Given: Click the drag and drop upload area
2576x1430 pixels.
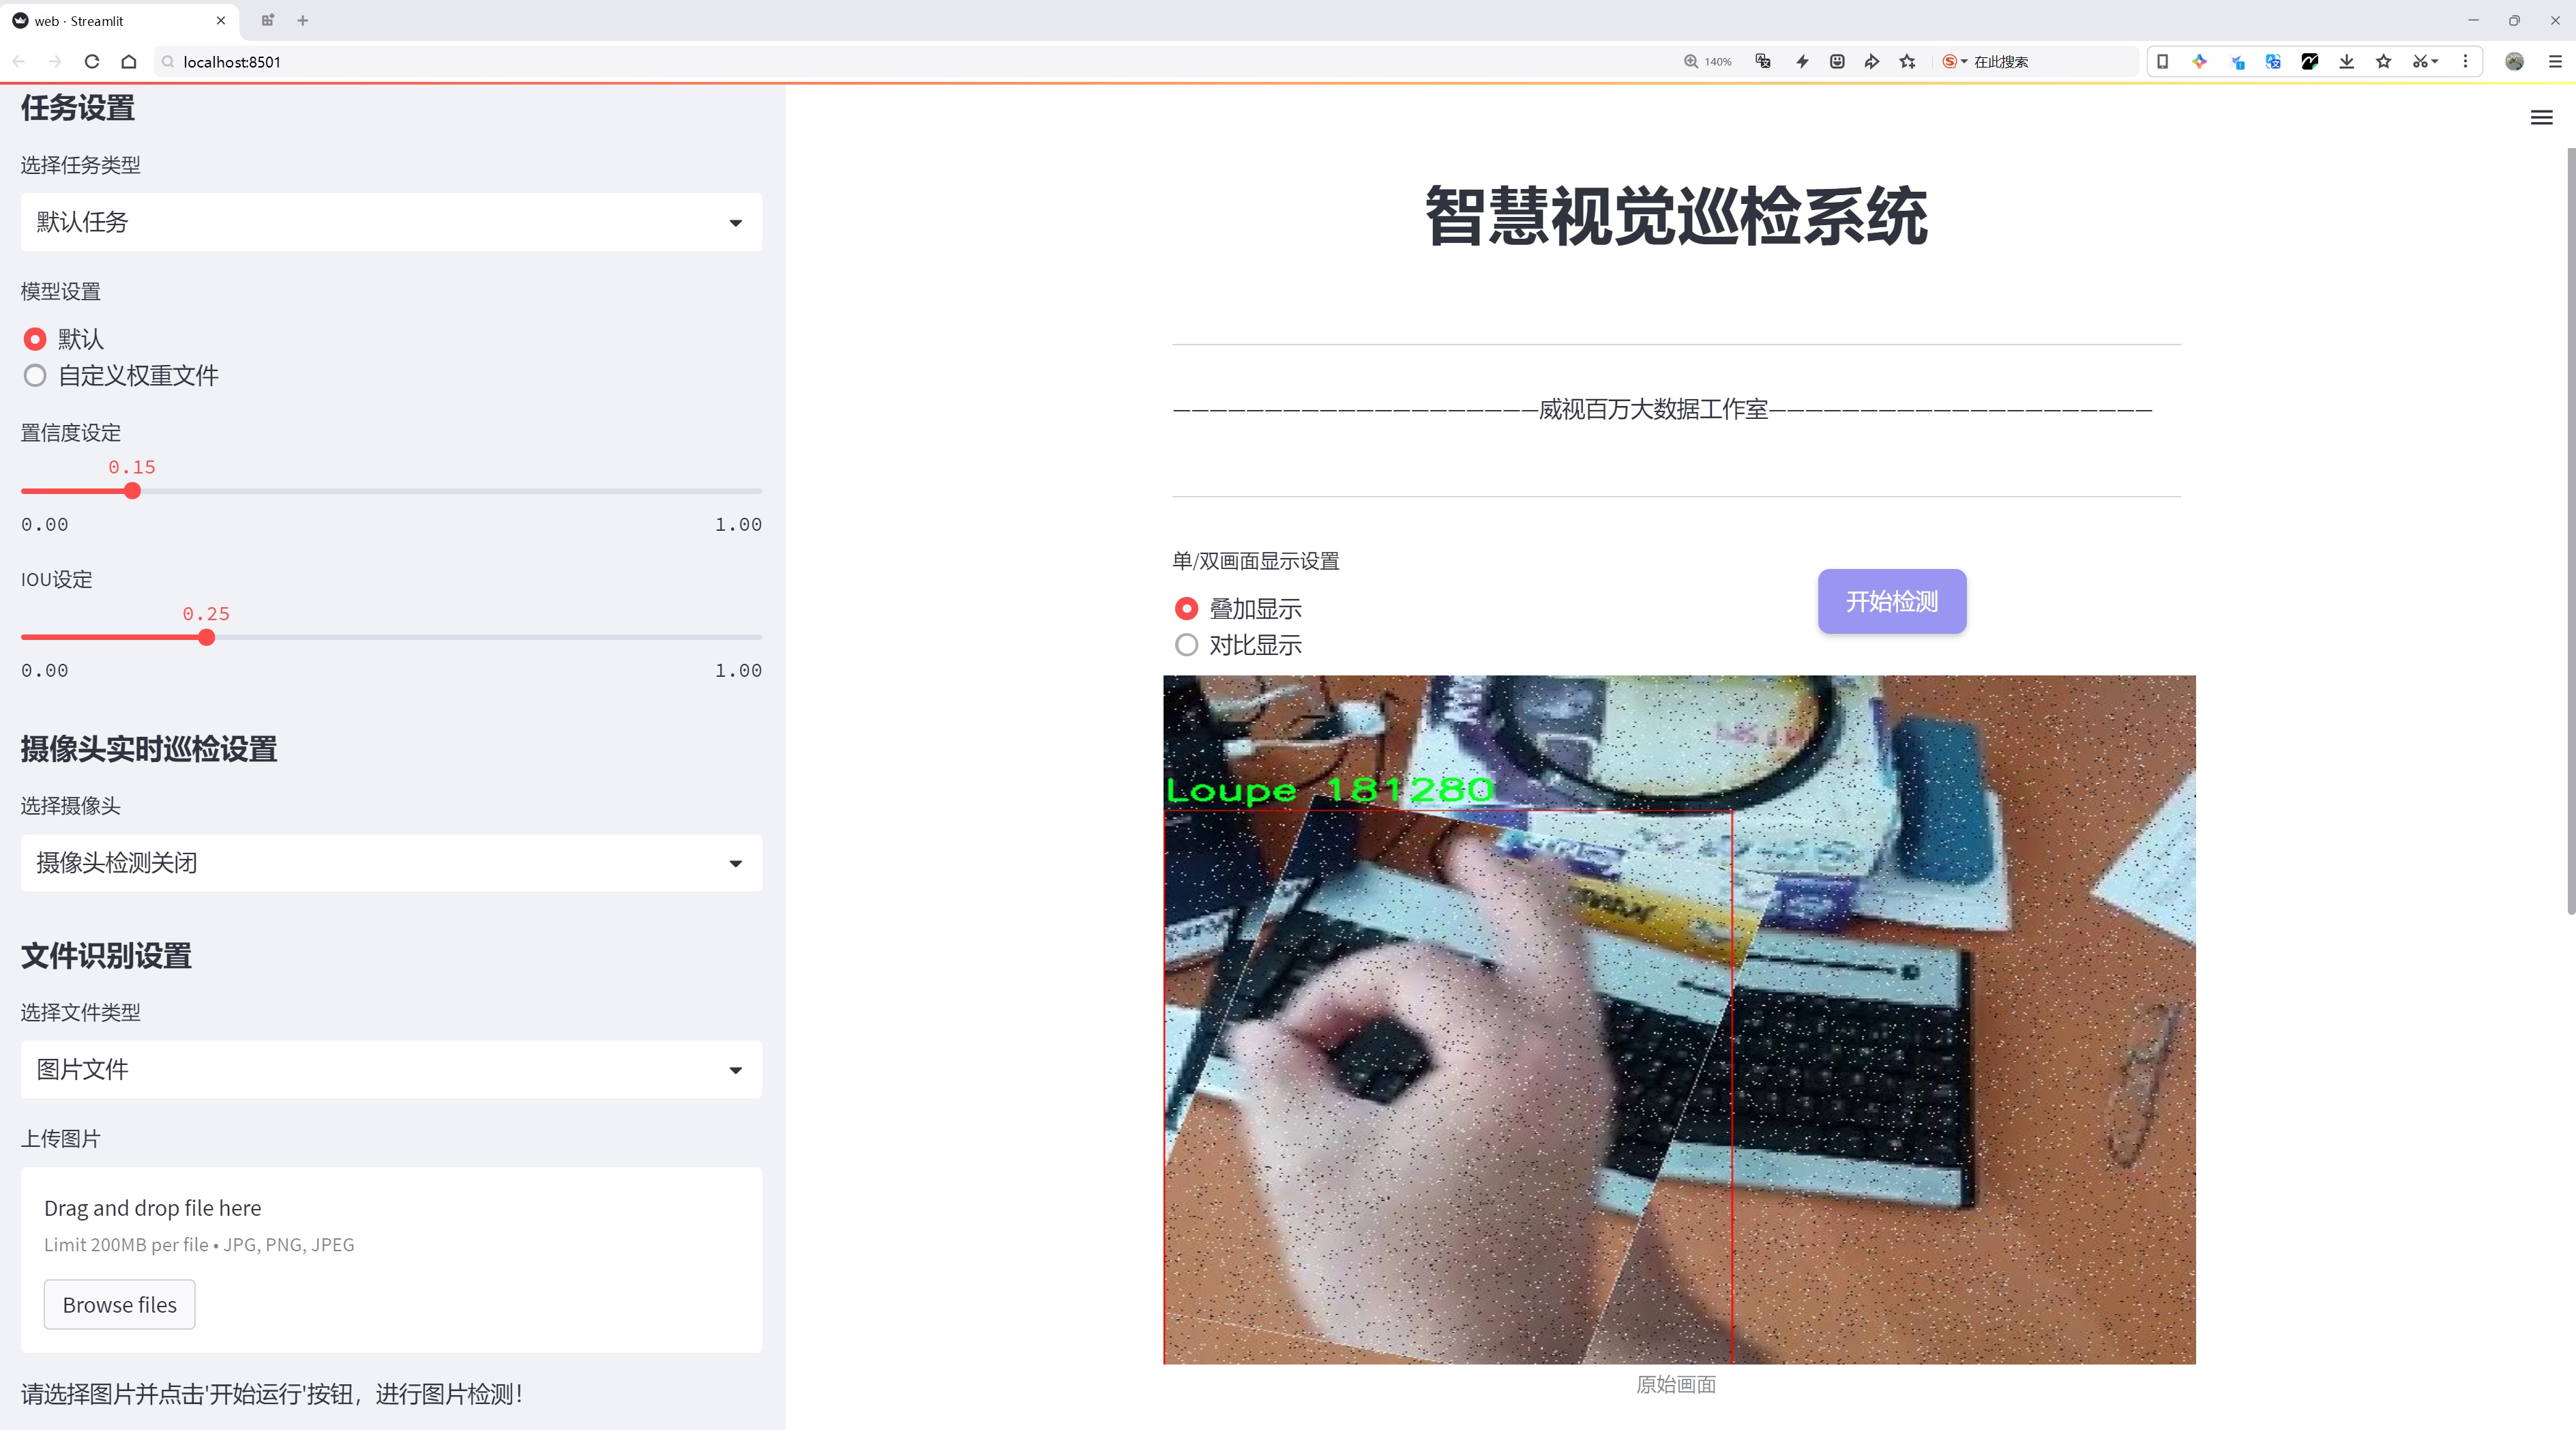Looking at the screenshot, I should tap(391, 1260).
